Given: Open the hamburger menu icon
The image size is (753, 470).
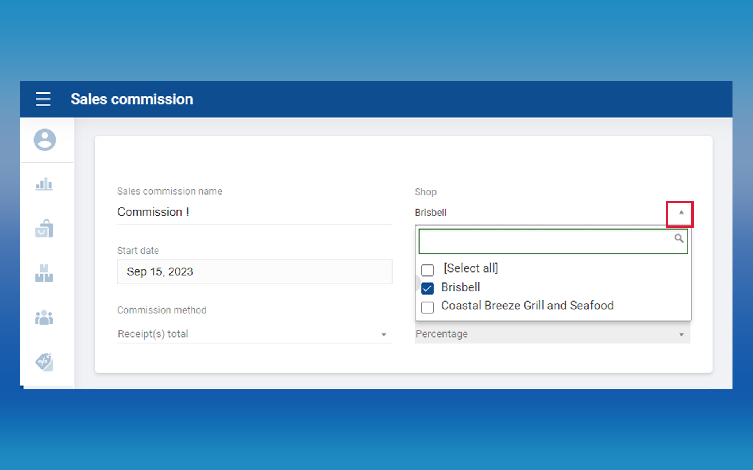Looking at the screenshot, I should coord(43,99).
